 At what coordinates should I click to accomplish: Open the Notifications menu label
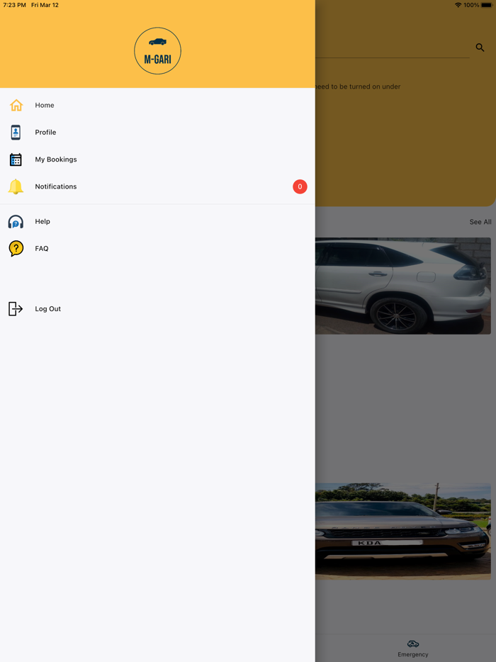[x=56, y=186]
